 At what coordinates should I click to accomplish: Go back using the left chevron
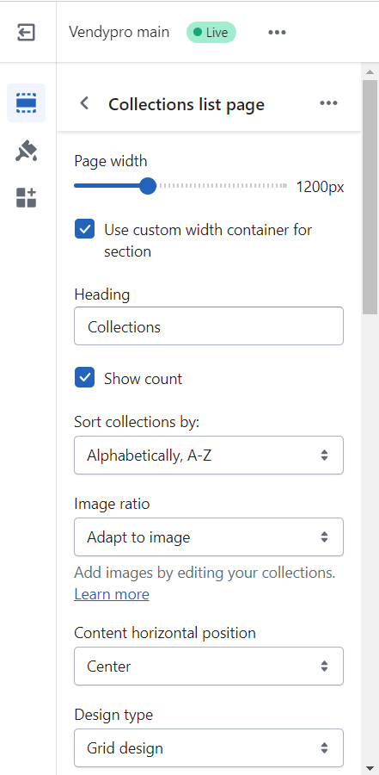85,103
